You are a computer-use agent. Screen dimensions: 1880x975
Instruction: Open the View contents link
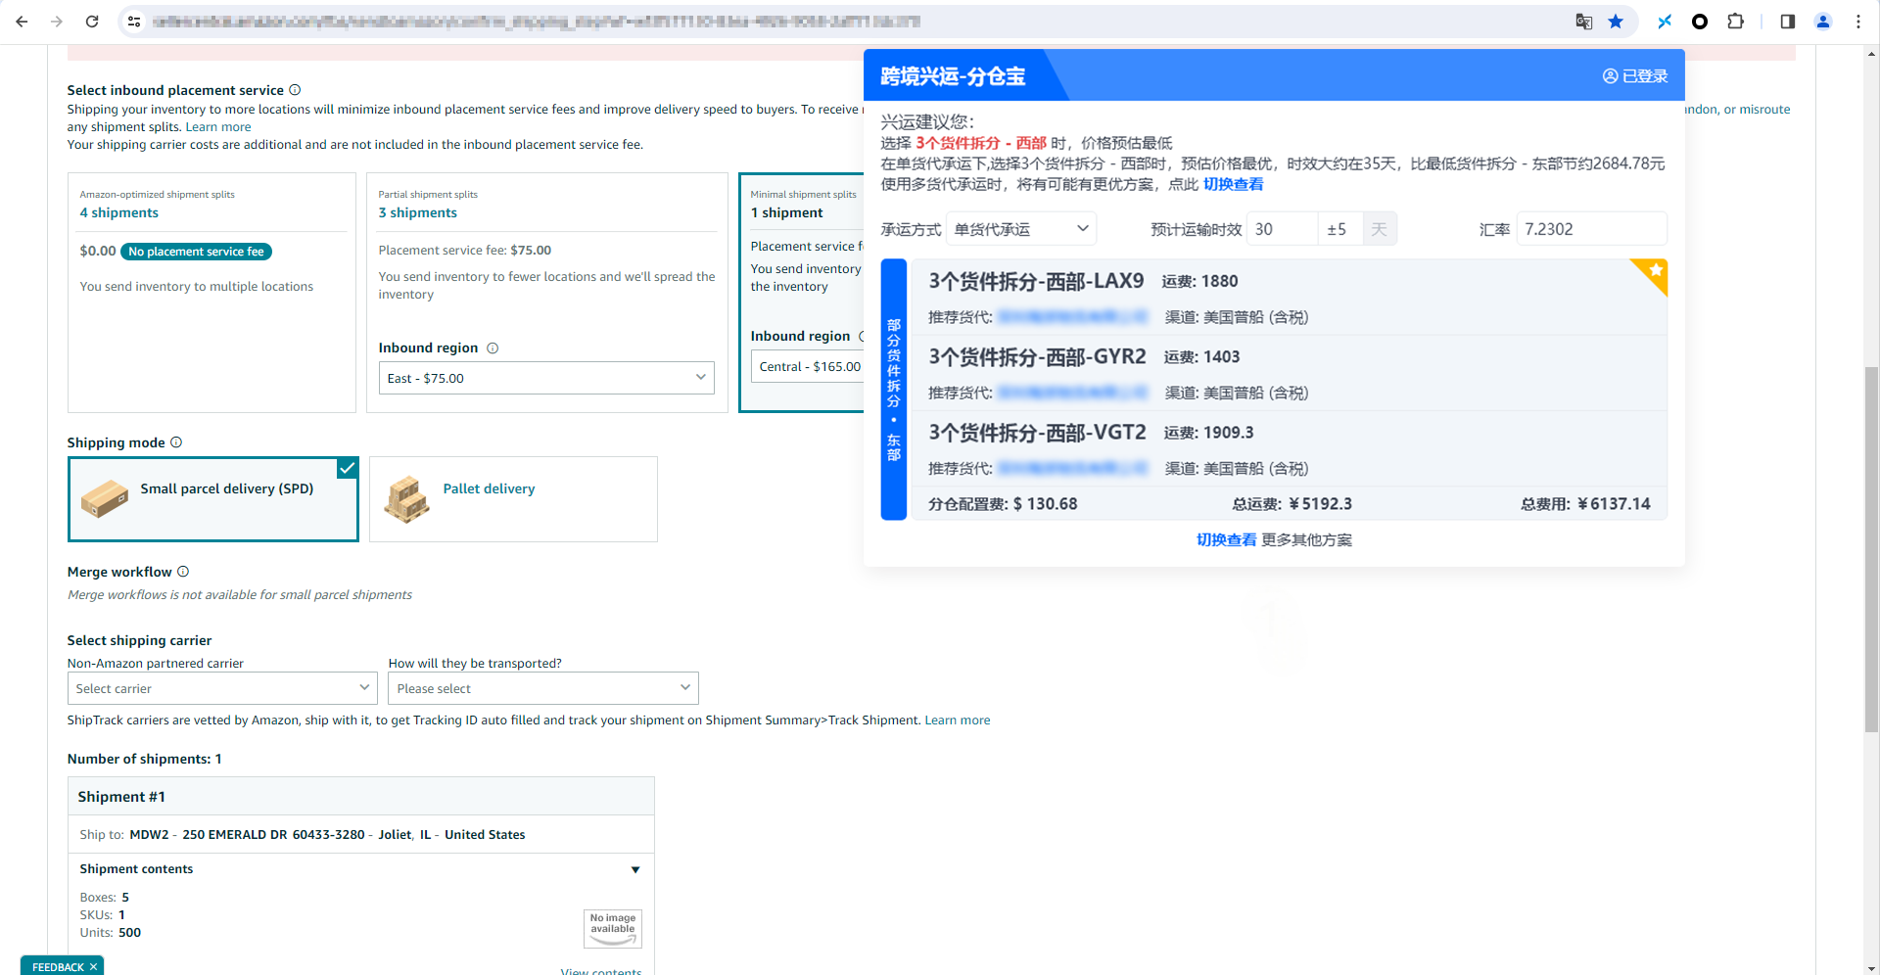click(x=601, y=970)
